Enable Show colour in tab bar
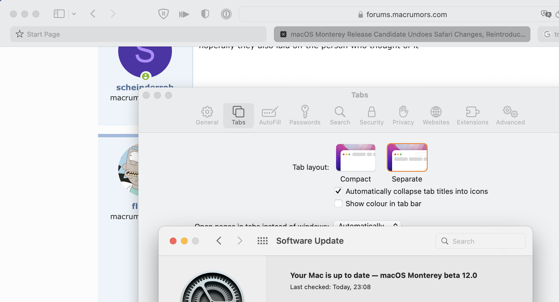The width and height of the screenshot is (559, 302). coord(338,203)
